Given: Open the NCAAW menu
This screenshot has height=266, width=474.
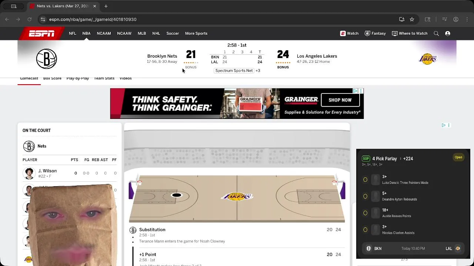Looking at the screenshot, I should pos(124,33).
